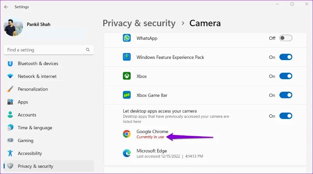Viewport: 313px width, 174px height.
Task: Click the Microsoft Edge icon
Action: click(x=127, y=153)
